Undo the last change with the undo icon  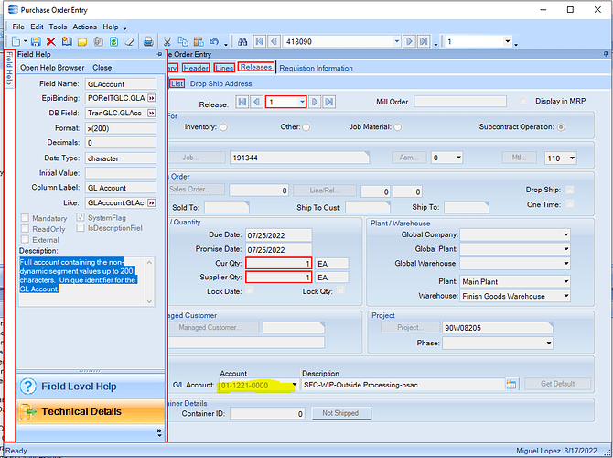(214, 41)
